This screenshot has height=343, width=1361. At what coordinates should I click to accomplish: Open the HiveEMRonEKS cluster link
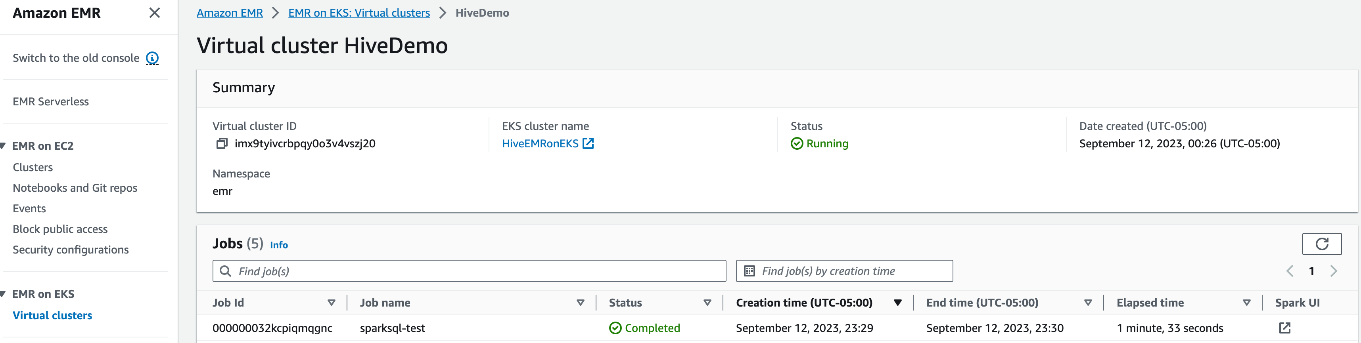540,143
